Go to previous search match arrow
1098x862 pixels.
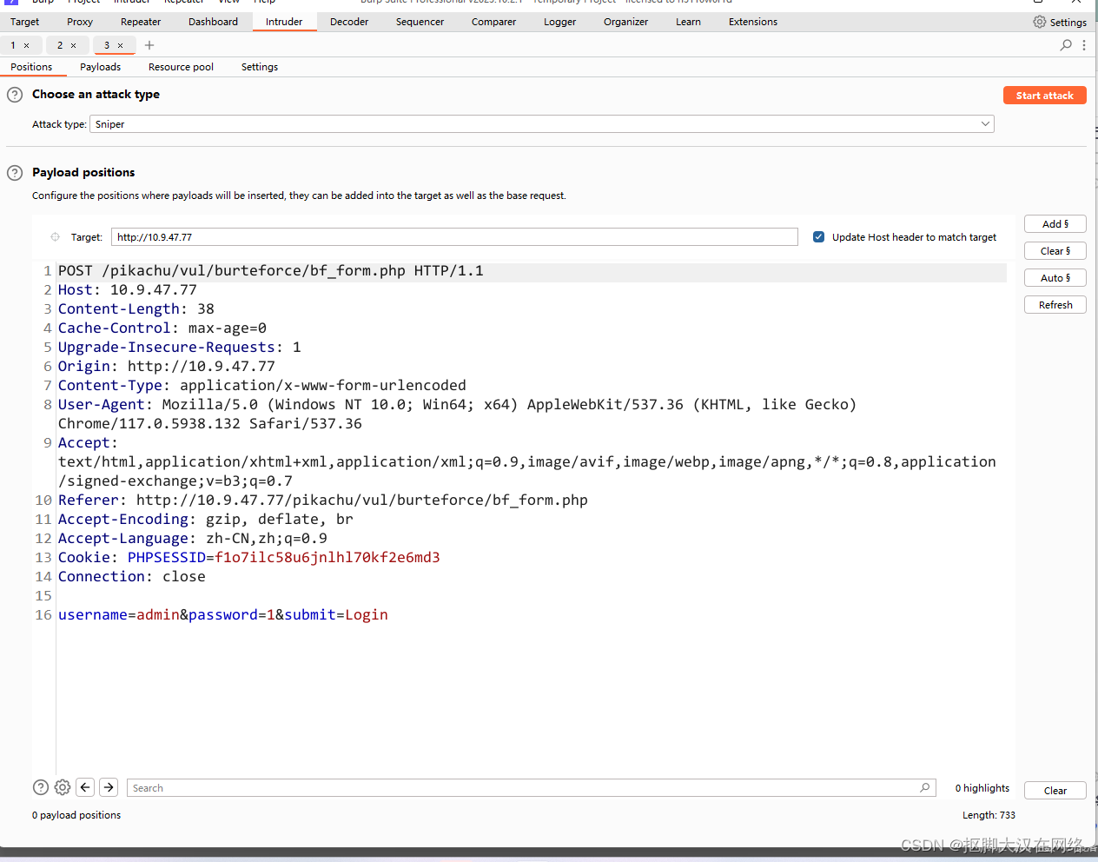tap(85, 787)
